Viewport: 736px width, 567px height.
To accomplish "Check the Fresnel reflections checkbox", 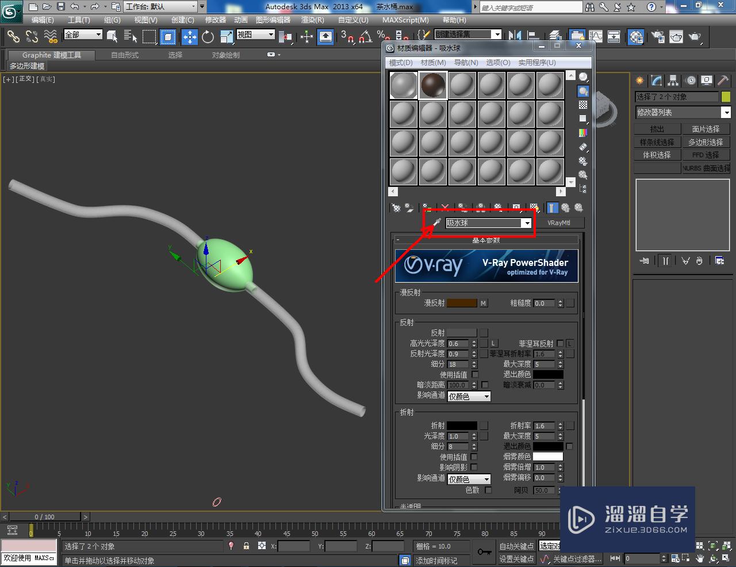I will tap(560, 343).
